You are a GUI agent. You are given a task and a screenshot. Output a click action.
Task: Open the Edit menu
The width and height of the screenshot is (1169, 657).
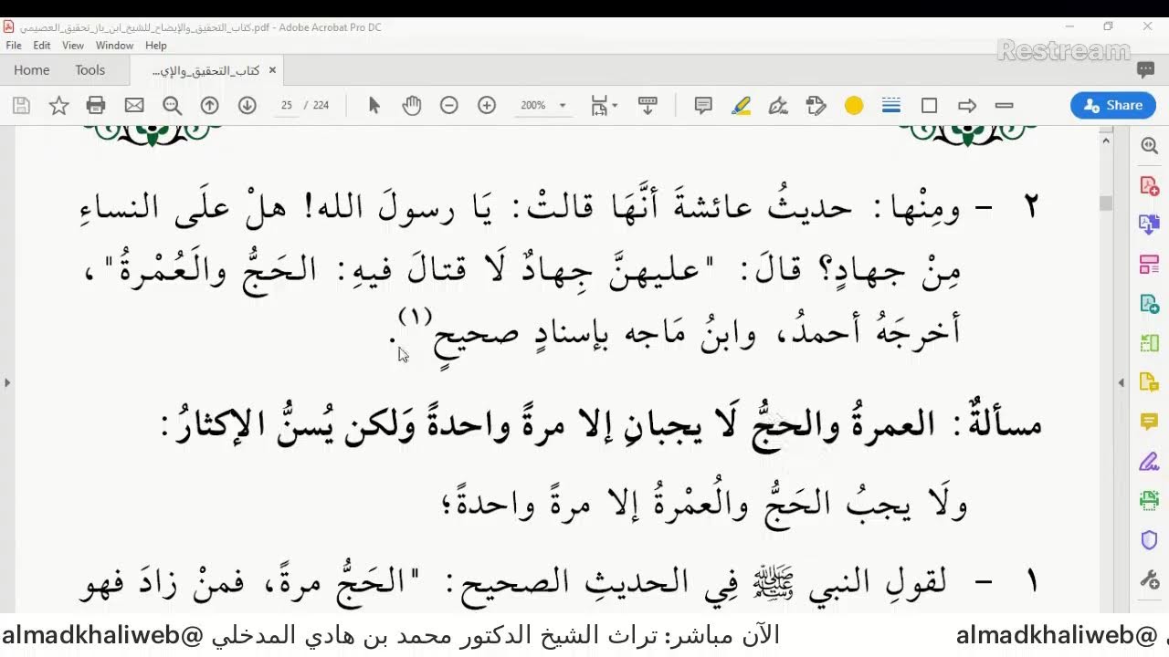pyautogui.click(x=42, y=46)
